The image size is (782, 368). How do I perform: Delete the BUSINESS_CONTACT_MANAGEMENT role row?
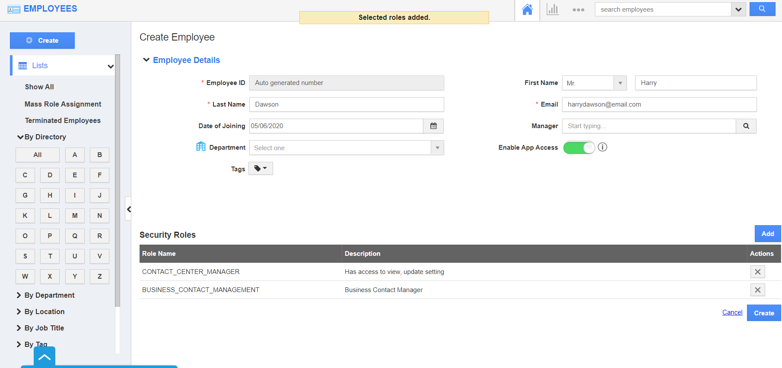click(x=757, y=290)
